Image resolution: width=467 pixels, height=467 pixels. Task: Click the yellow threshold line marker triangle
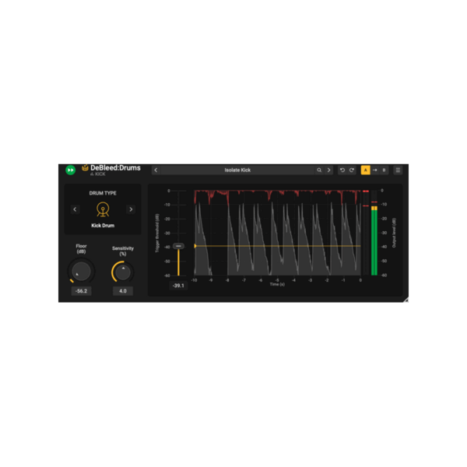[195, 246]
